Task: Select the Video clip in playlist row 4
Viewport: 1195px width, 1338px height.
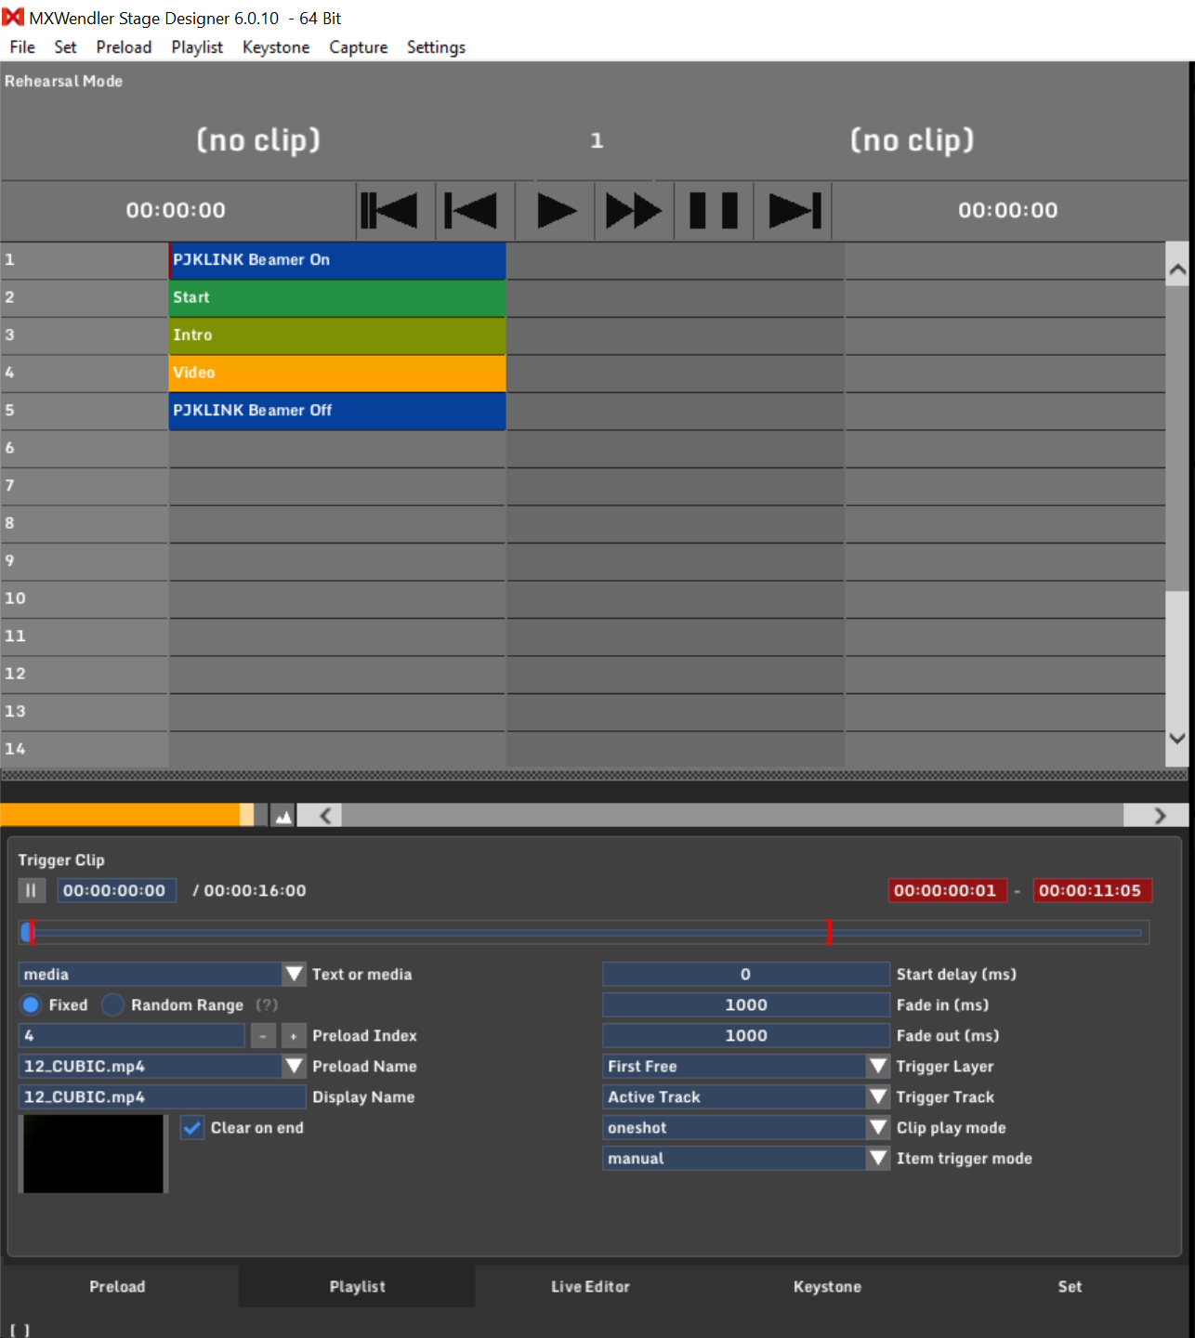Action: [x=336, y=373]
